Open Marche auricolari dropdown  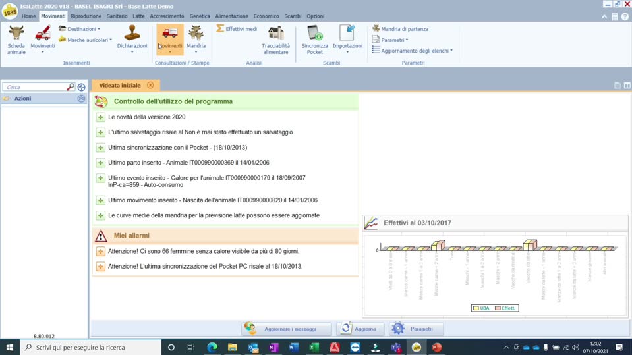[x=85, y=40]
